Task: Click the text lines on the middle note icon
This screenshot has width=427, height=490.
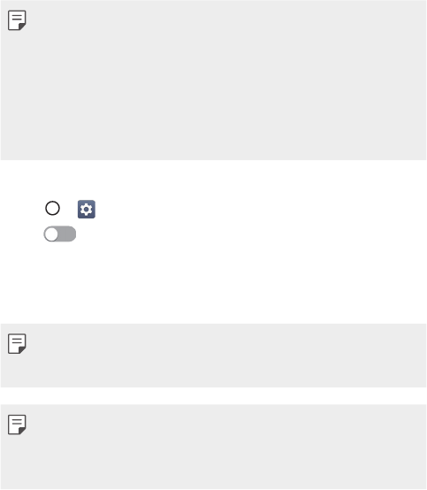Action: click(17, 340)
